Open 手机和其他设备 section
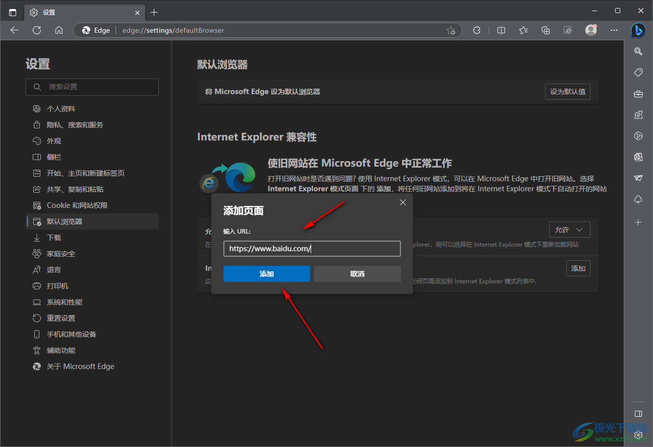The image size is (653, 447). tap(92, 334)
